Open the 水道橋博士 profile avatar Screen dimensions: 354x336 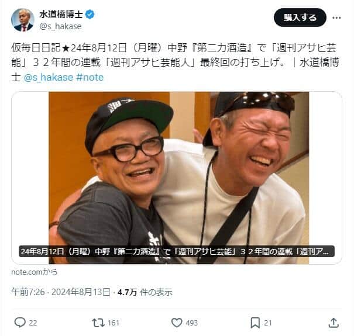[x=23, y=20]
